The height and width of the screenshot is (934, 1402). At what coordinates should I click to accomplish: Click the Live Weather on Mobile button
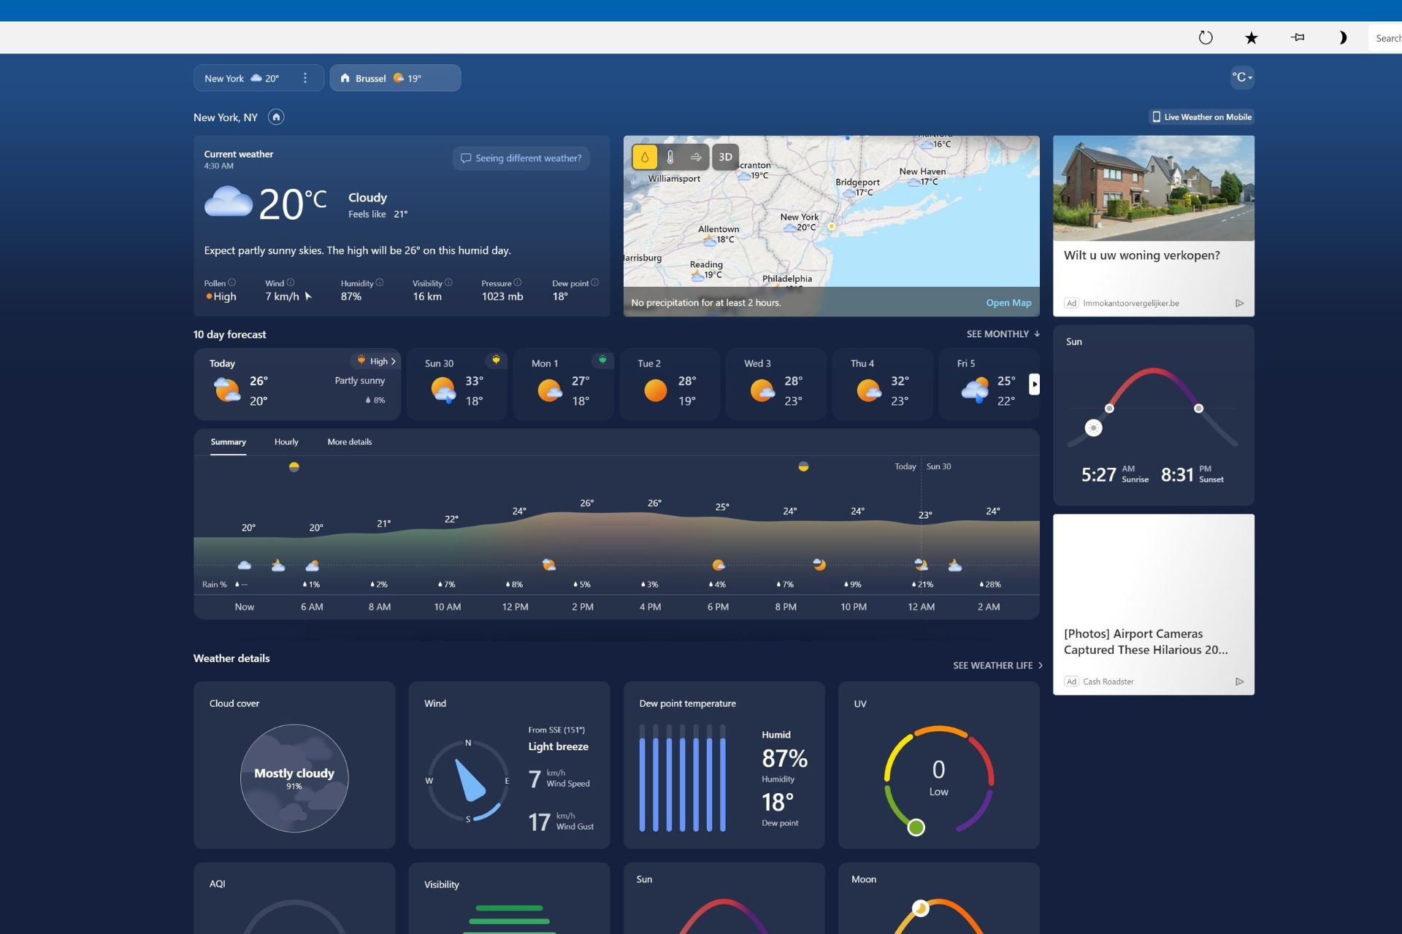coord(1198,117)
